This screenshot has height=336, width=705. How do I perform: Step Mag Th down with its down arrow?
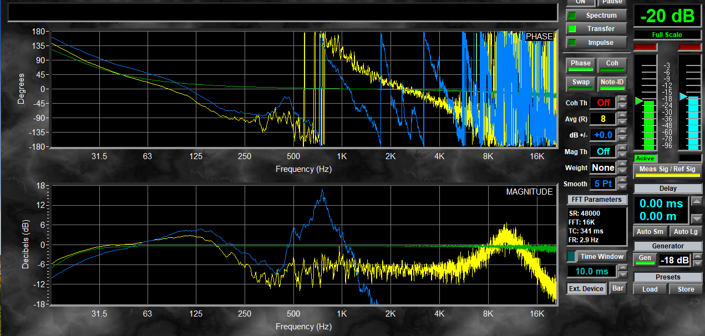tap(622, 155)
